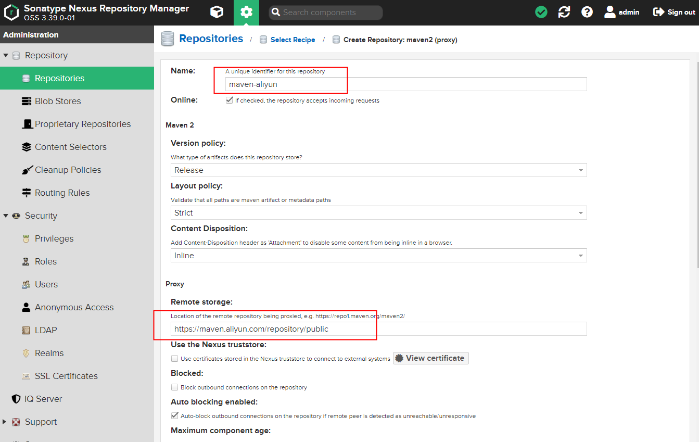
Task: Click the Cleanup Policies broom icon
Action: (27, 170)
